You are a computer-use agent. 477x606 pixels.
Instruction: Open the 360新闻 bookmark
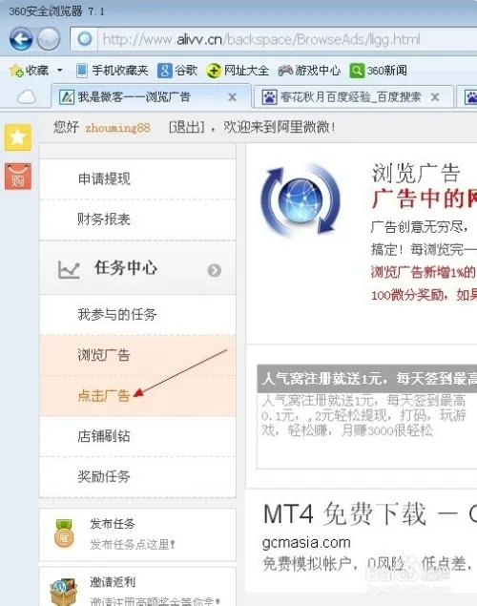click(x=378, y=71)
